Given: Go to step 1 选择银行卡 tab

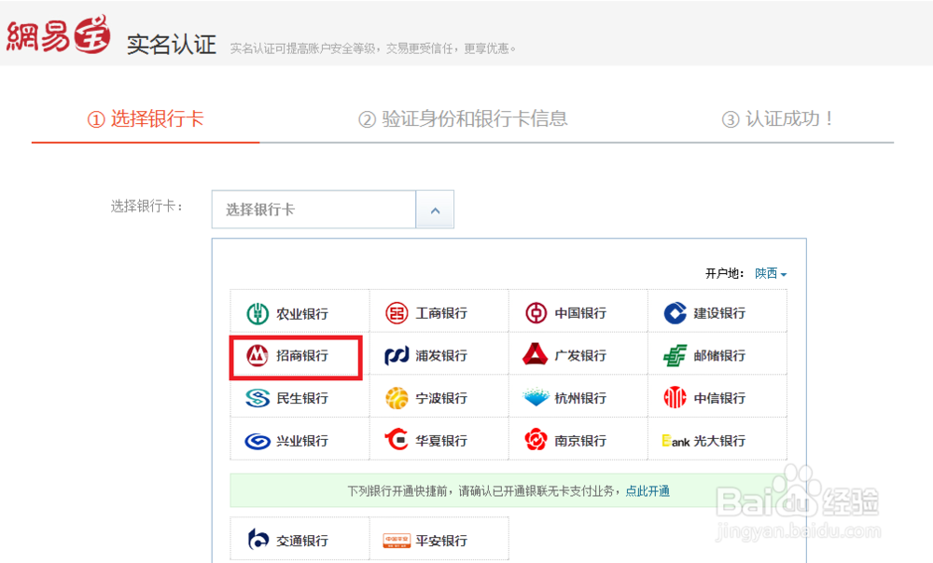Looking at the screenshot, I should pyautogui.click(x=146, y=119).
